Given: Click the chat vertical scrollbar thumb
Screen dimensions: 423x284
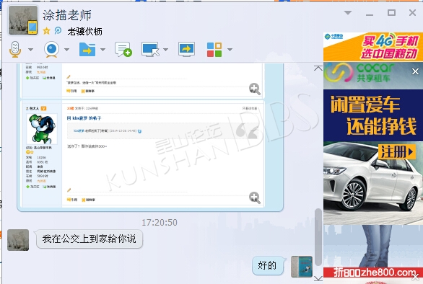Looking at the screenshot, I should [318, 237].
